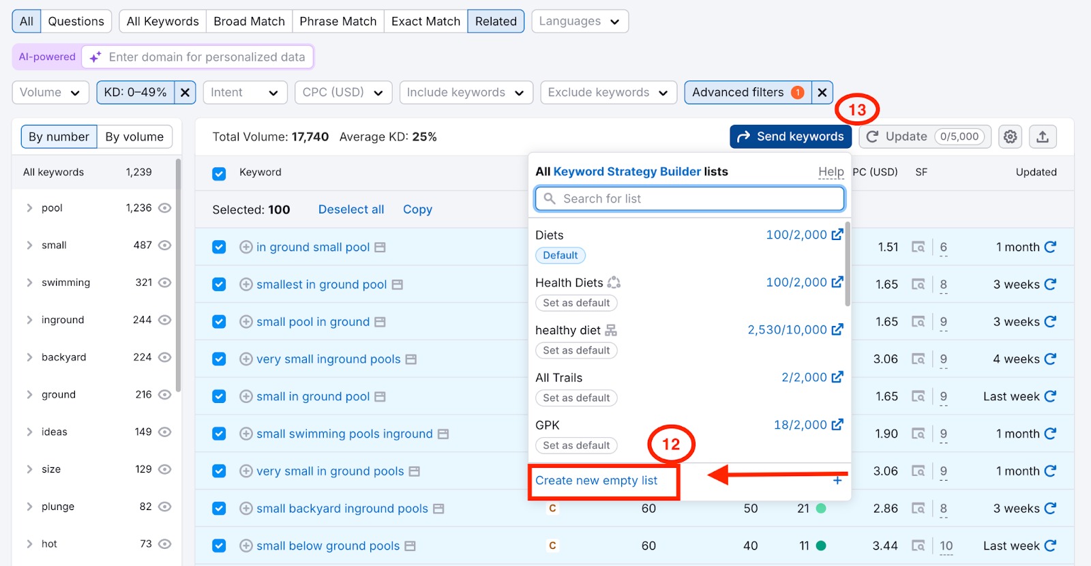Toggle visibility eye for 'pool' group
The width and height of the screenshot is (1091, 566).
(x=164, y=208)
